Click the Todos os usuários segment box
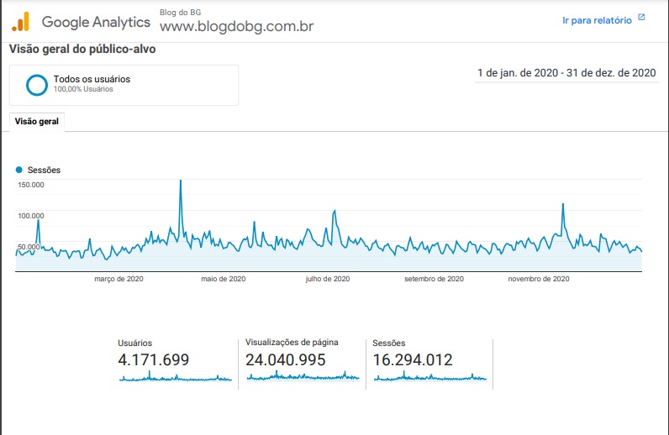Image resolution: width=669 pixels, height=435 pixels. pyautogui.click(x=124, y=85)
